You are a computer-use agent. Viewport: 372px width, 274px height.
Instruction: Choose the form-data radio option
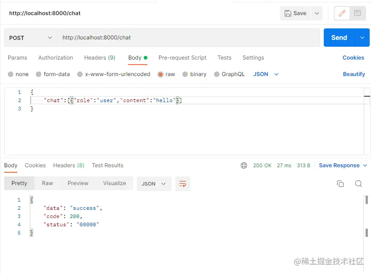pyautogui.click(x=39, y=74)
